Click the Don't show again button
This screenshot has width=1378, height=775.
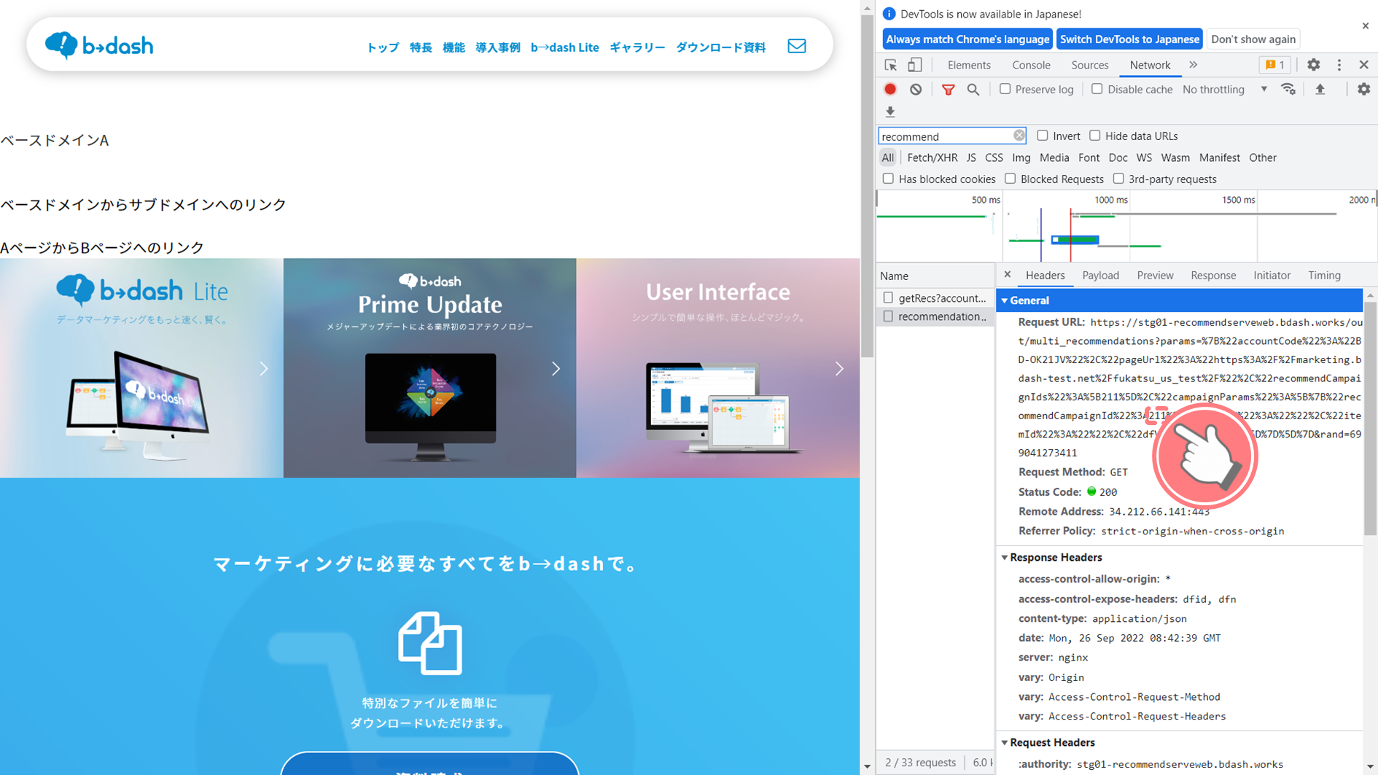pyautogui.click(x=1253, y=39)
